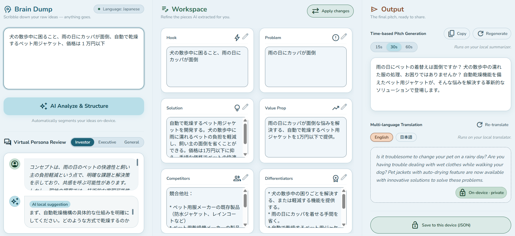Click the Differentiators award badge icon
Image resolution: width=515 pixels, height=236 pixels.
tap(336, 178)
